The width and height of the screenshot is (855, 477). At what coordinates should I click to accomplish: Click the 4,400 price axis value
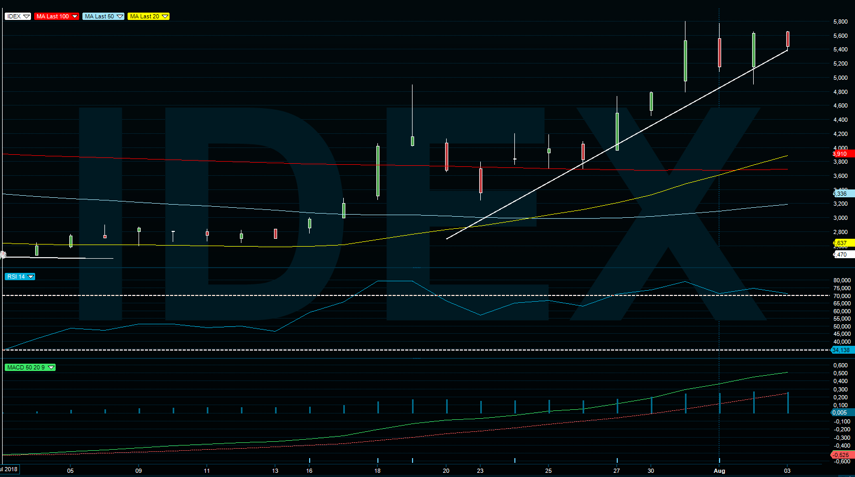click(x=840, y=120)
